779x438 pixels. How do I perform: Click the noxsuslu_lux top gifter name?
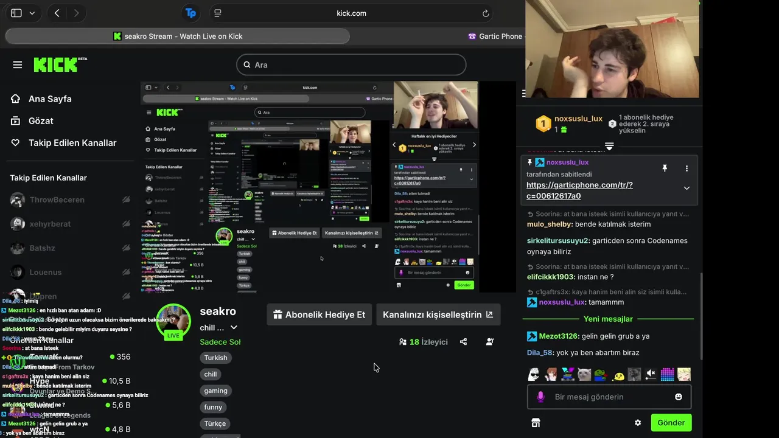tap(578, 119)
